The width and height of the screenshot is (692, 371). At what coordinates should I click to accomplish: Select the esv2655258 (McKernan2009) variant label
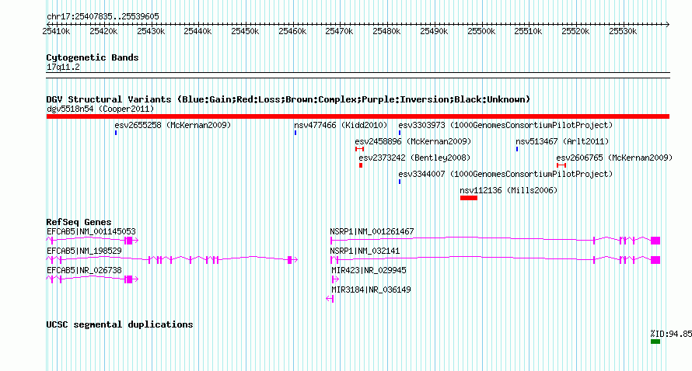tap(173, 125)
